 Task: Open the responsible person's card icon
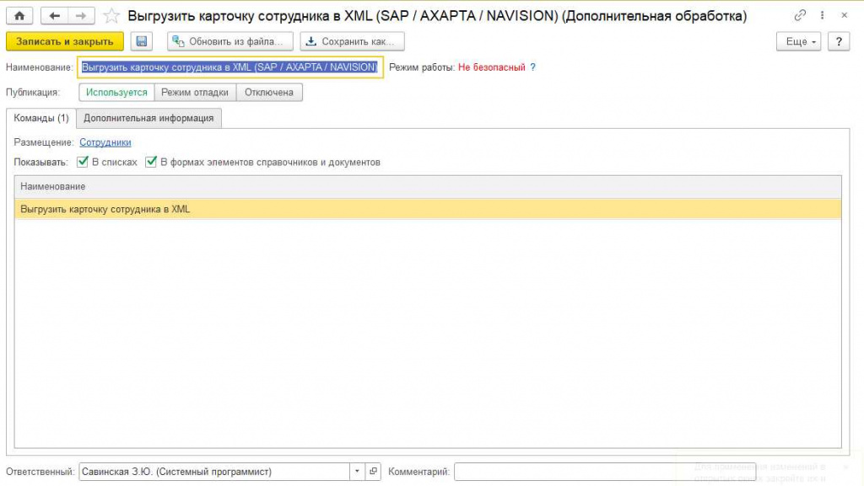[373, 471]
